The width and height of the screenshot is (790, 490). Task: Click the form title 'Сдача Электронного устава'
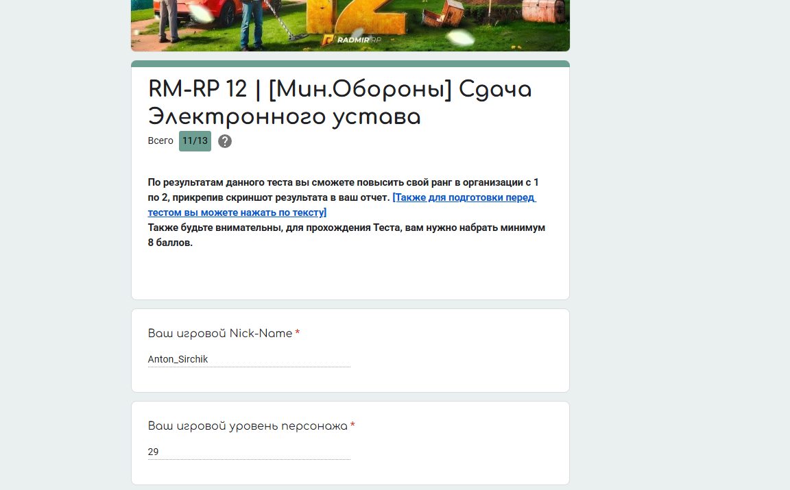[340, 103]
